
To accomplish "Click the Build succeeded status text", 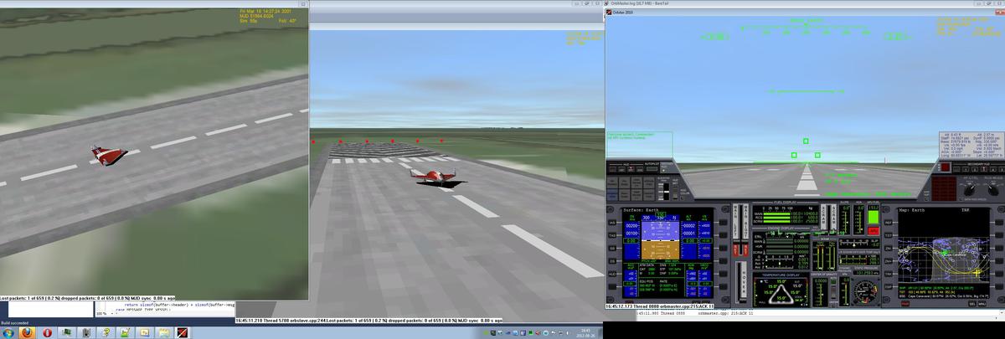I will [x=14, y=322].
